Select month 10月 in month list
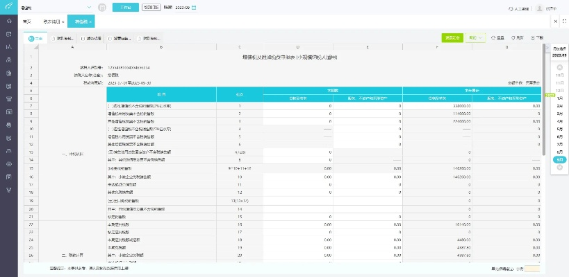Viewport: 569px width, 277px height. [559, 75]
